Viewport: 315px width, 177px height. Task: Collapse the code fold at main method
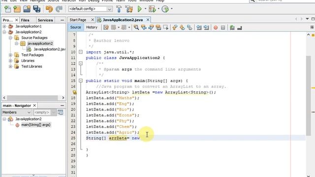(x=81, y=81)
